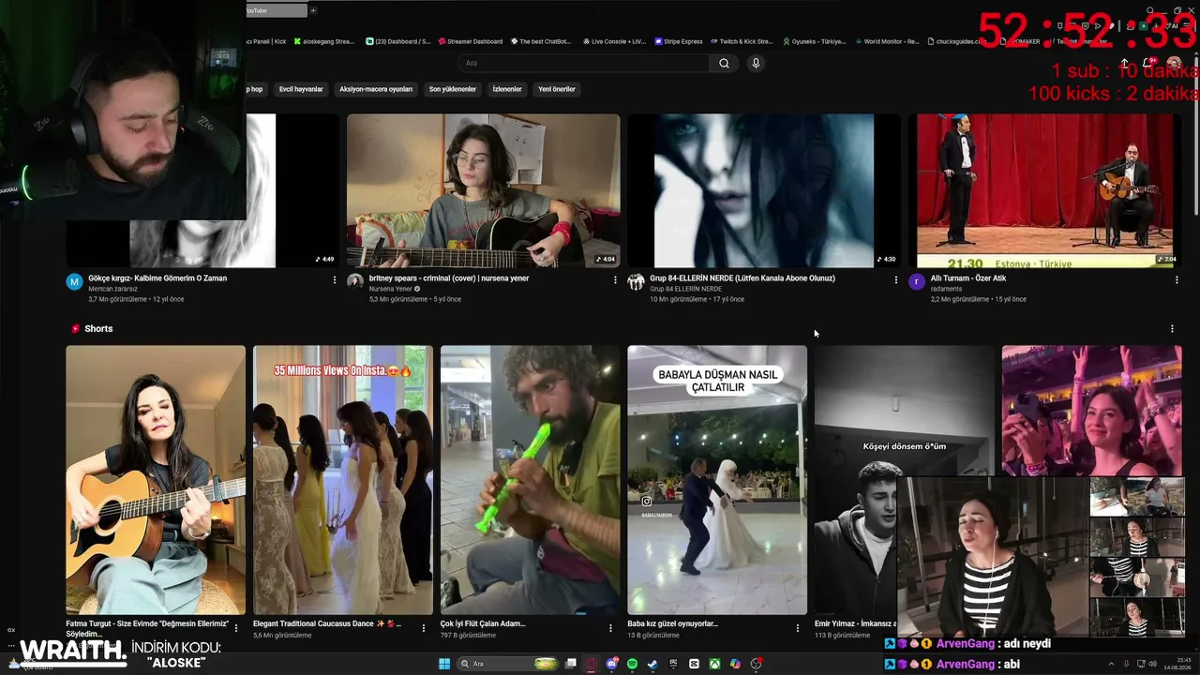Viewport: 1200px width, 675px height.
Task: Select the 'İzlenenler' filter chip
Action: click(507, 89)
